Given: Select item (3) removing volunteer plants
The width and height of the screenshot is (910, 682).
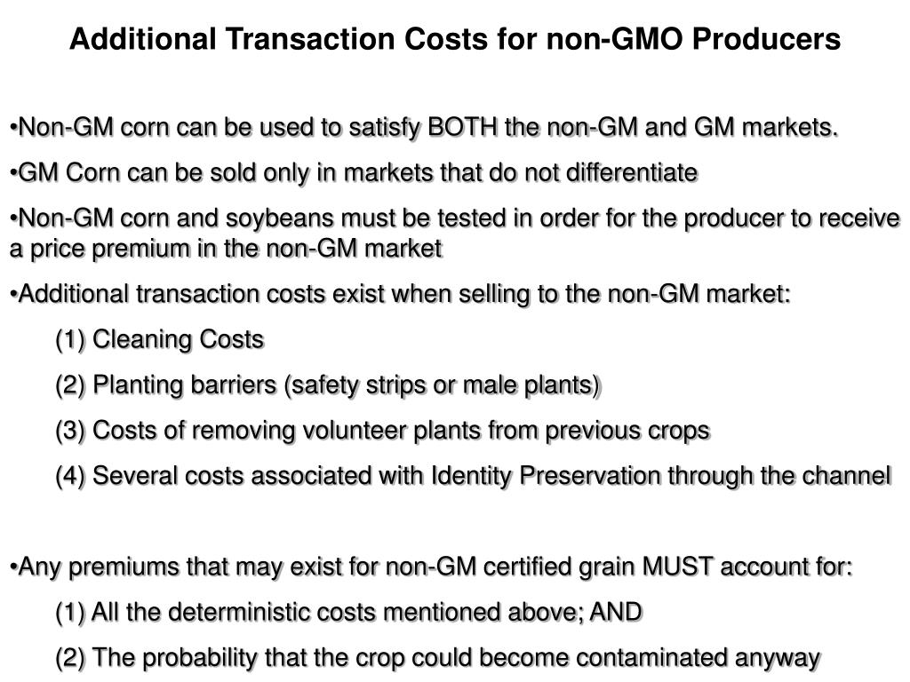Looking at the screenshot, I should coord(382,431).
